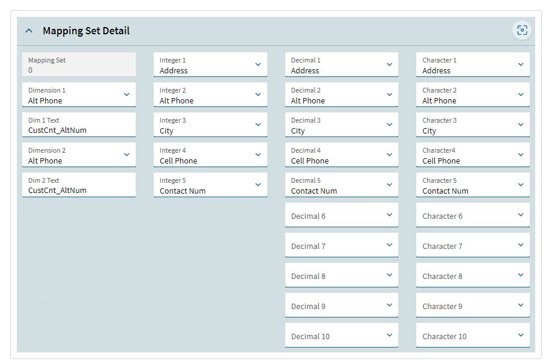Select the Integer 5 Contact Num dropdown

210,185
